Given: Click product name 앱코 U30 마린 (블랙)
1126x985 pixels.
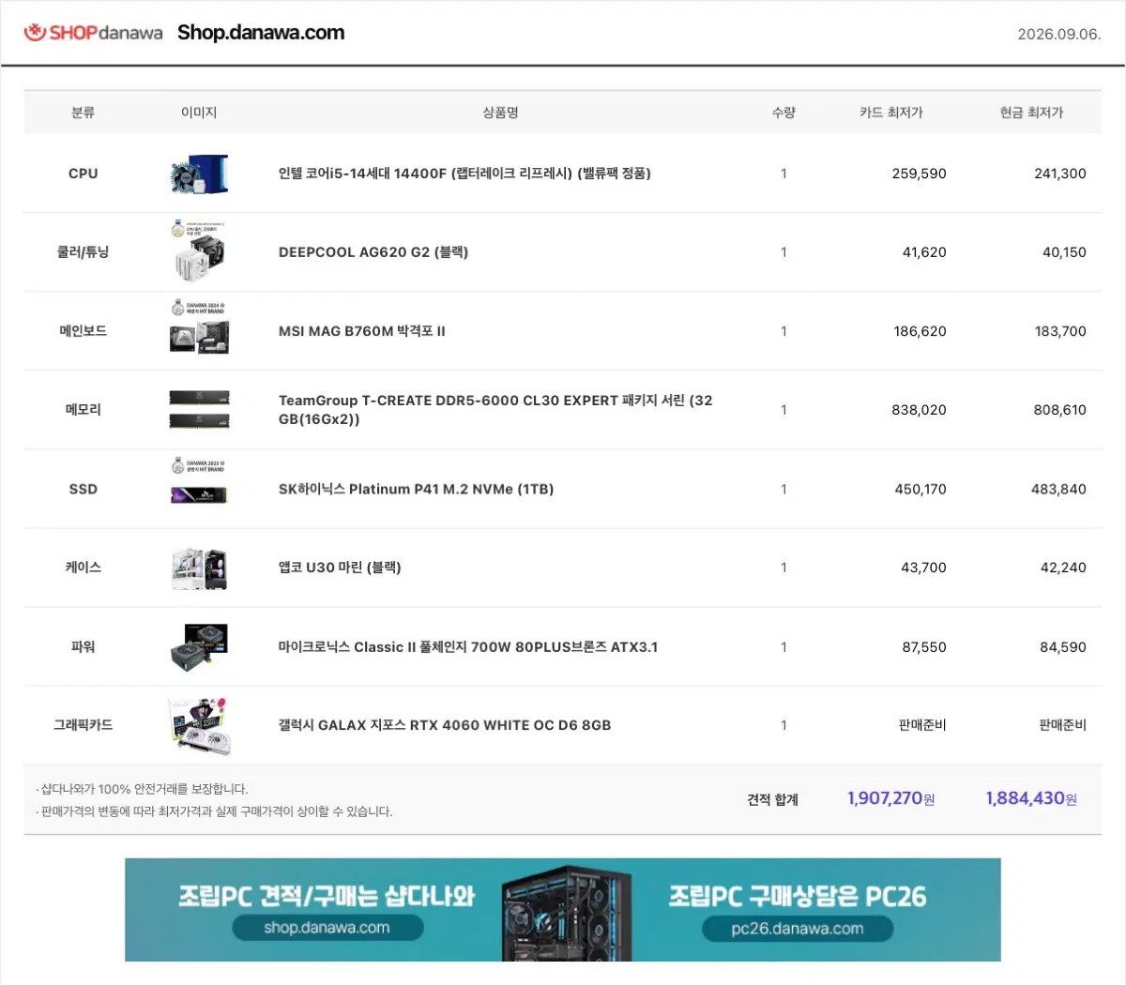Looking at the screenshot, I should tap(340, 568).
